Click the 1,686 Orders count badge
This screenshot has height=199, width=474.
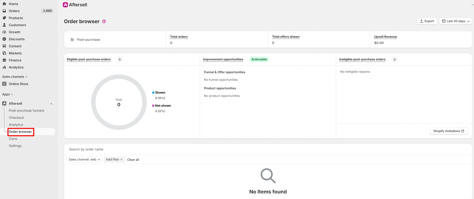pos(47,11)
